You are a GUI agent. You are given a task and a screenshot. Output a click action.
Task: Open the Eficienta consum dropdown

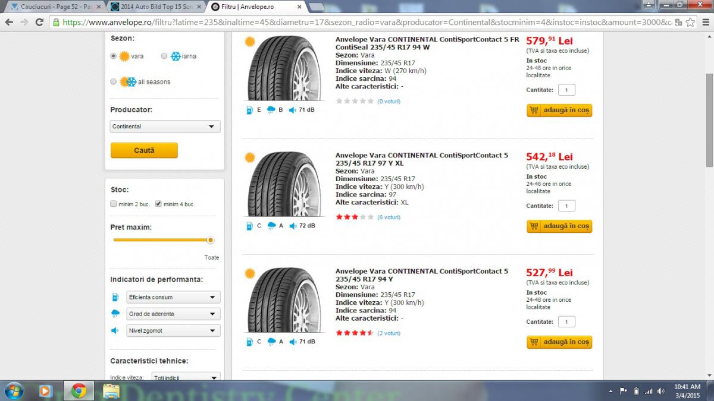(173, 297)
